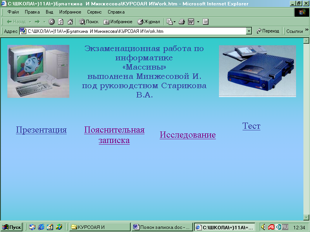Click the Discuss toolbar icon
This screenshot has width=310, height=232.
(x=206, y=22)
